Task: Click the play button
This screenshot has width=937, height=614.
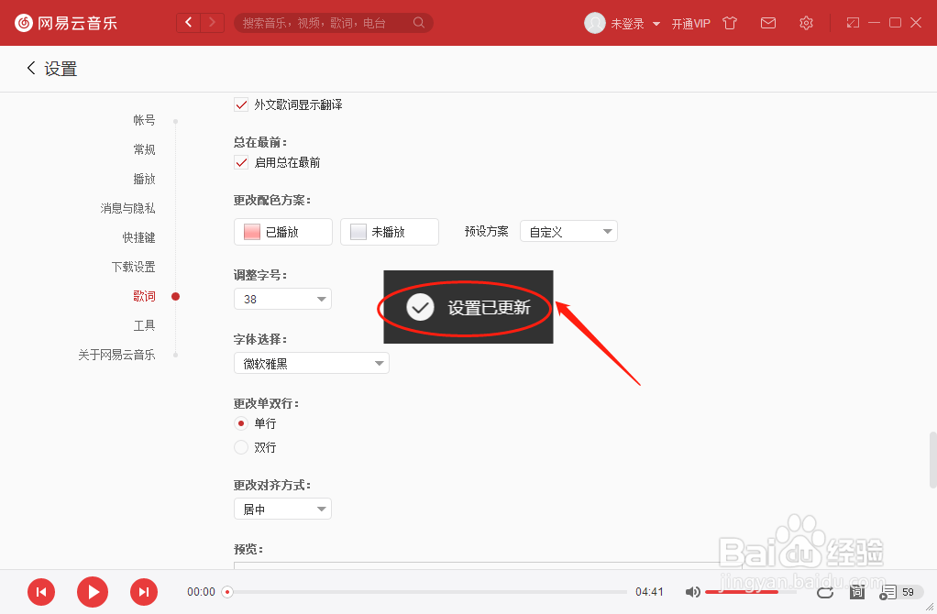Action: (92, 592)
